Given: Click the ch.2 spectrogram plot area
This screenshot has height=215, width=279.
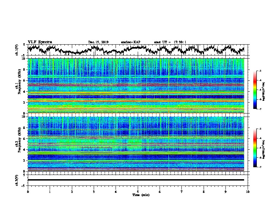Looking at the screenshot, I should (x=136, y=144).
